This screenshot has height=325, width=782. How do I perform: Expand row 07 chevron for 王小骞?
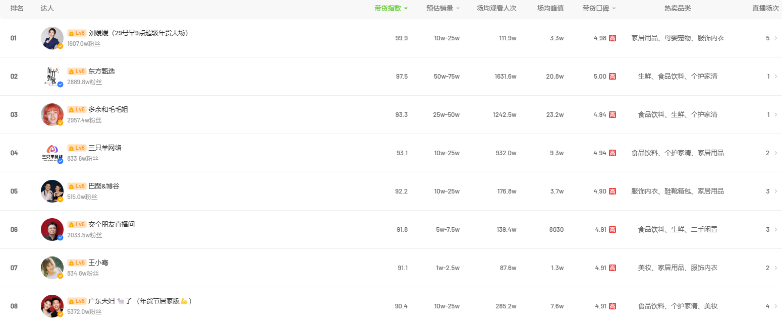(x=775, y=268)
